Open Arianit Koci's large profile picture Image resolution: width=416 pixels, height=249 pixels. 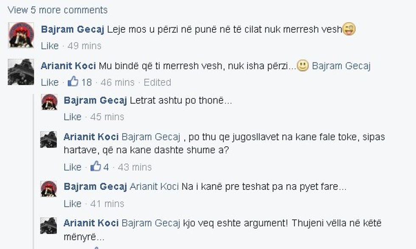pyautogui.click(x=21, y=72)
